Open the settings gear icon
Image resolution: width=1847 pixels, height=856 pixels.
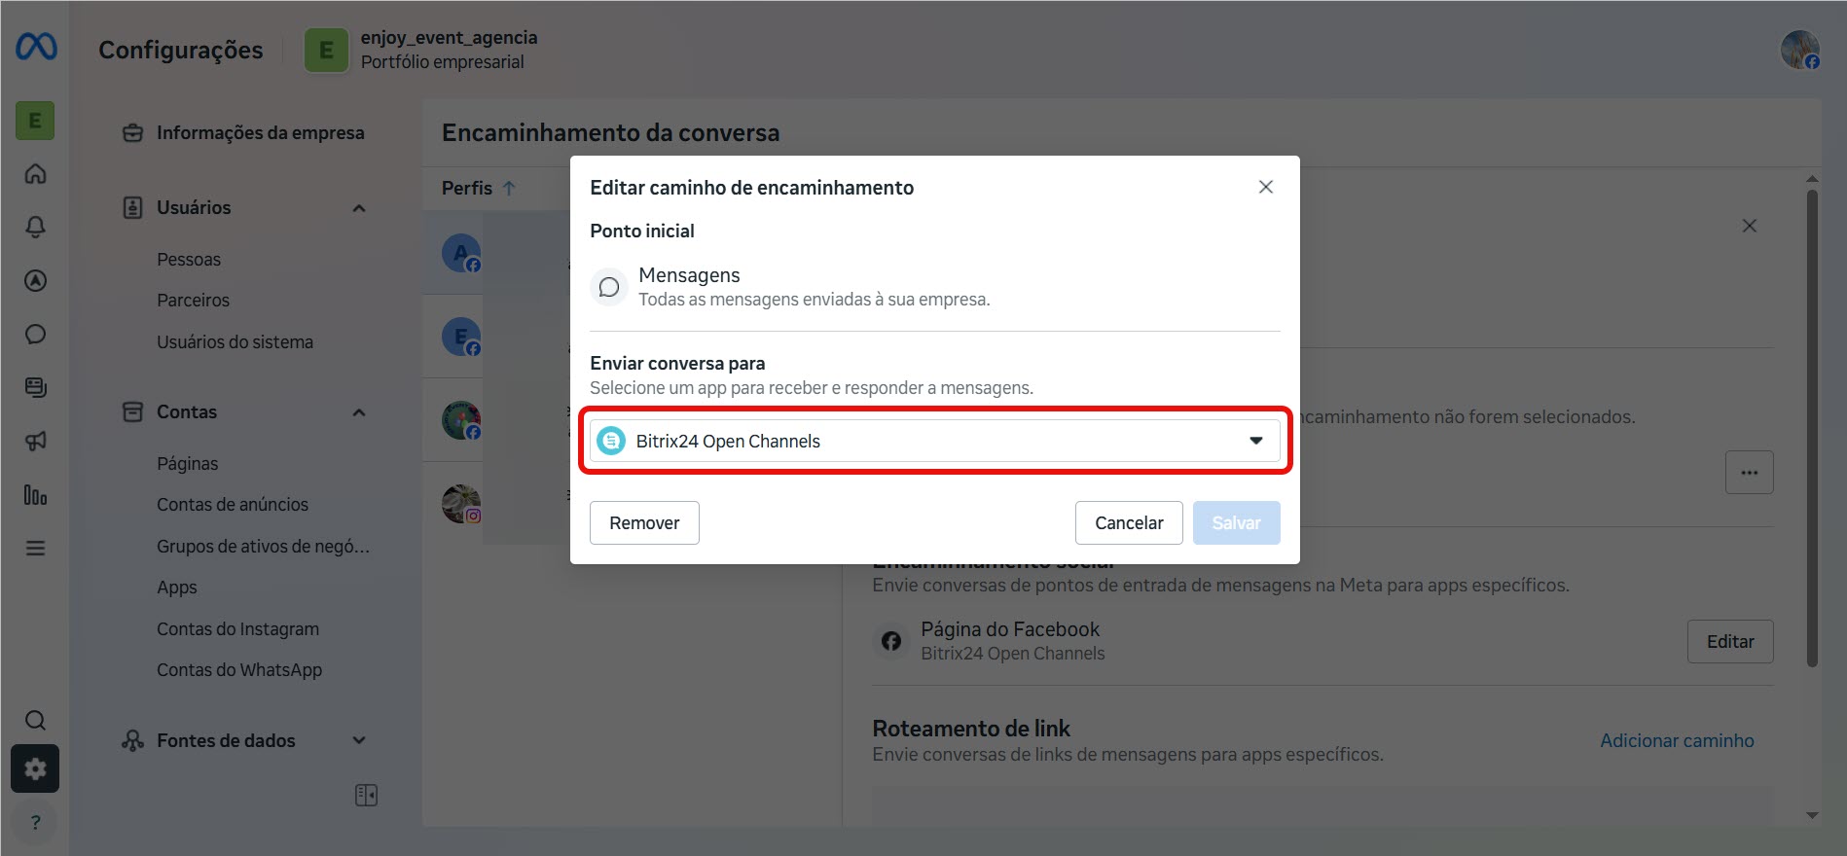35,769
